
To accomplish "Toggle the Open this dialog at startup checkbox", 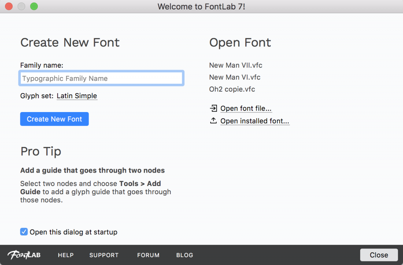I will pyautogui.click(x=24, y=232).
